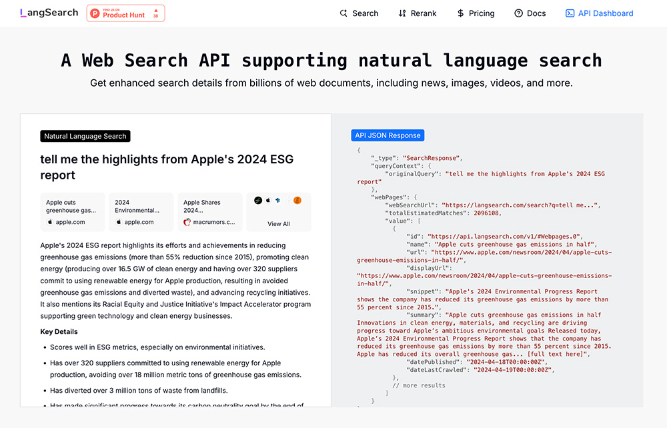Click the Search magnifier icon in navigation
The height and width of the screenshot is (428, 667).
click(344, 13)
